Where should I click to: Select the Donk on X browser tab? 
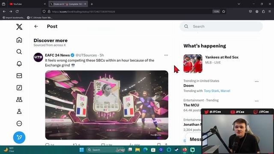point(67,4)
